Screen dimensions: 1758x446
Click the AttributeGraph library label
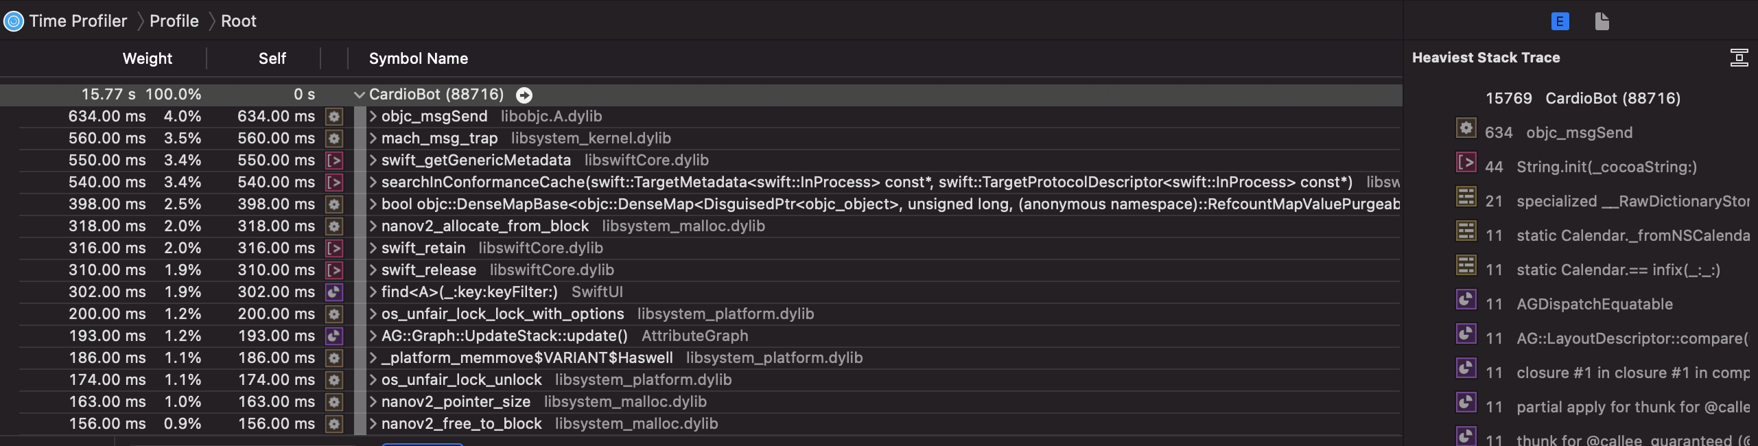point(695,336)
